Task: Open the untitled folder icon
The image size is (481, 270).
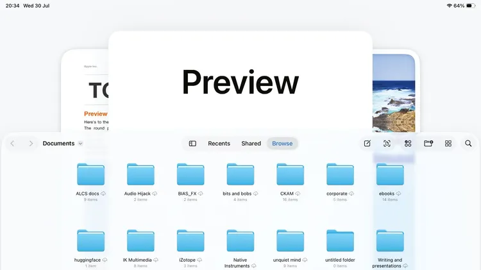Action: pyautogui.click(x=340, y=240)
